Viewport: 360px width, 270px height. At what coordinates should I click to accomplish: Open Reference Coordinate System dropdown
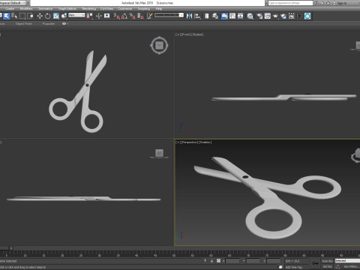click(76, 15)
